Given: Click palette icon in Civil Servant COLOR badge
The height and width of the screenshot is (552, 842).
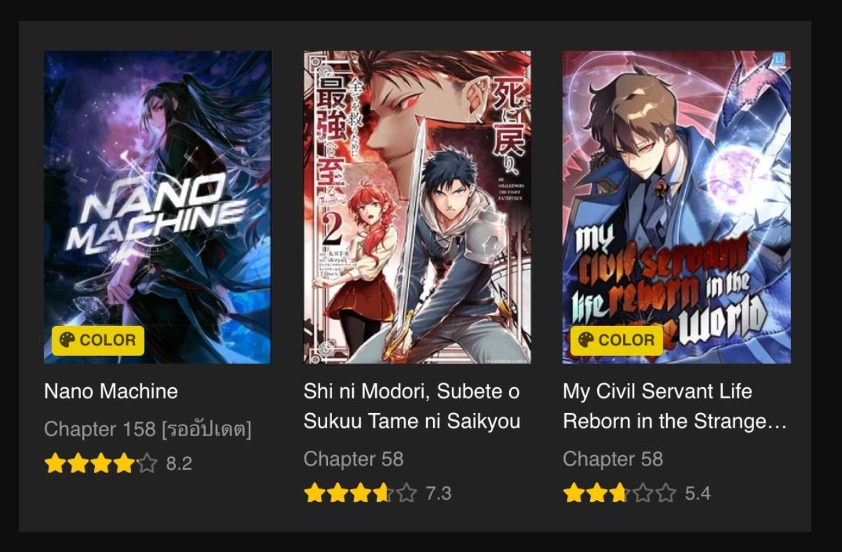Looking at the screenshot, I should click(x=586, y=341).
